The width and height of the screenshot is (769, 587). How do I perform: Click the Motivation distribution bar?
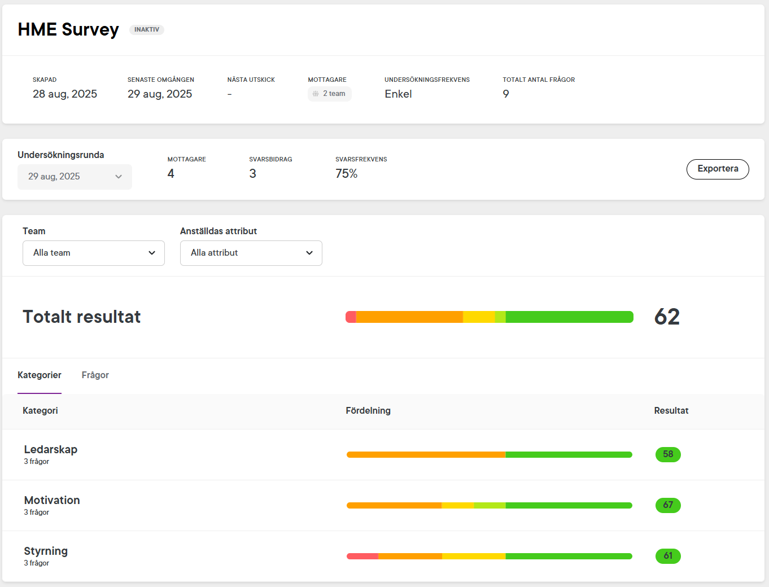click(489, 505)
